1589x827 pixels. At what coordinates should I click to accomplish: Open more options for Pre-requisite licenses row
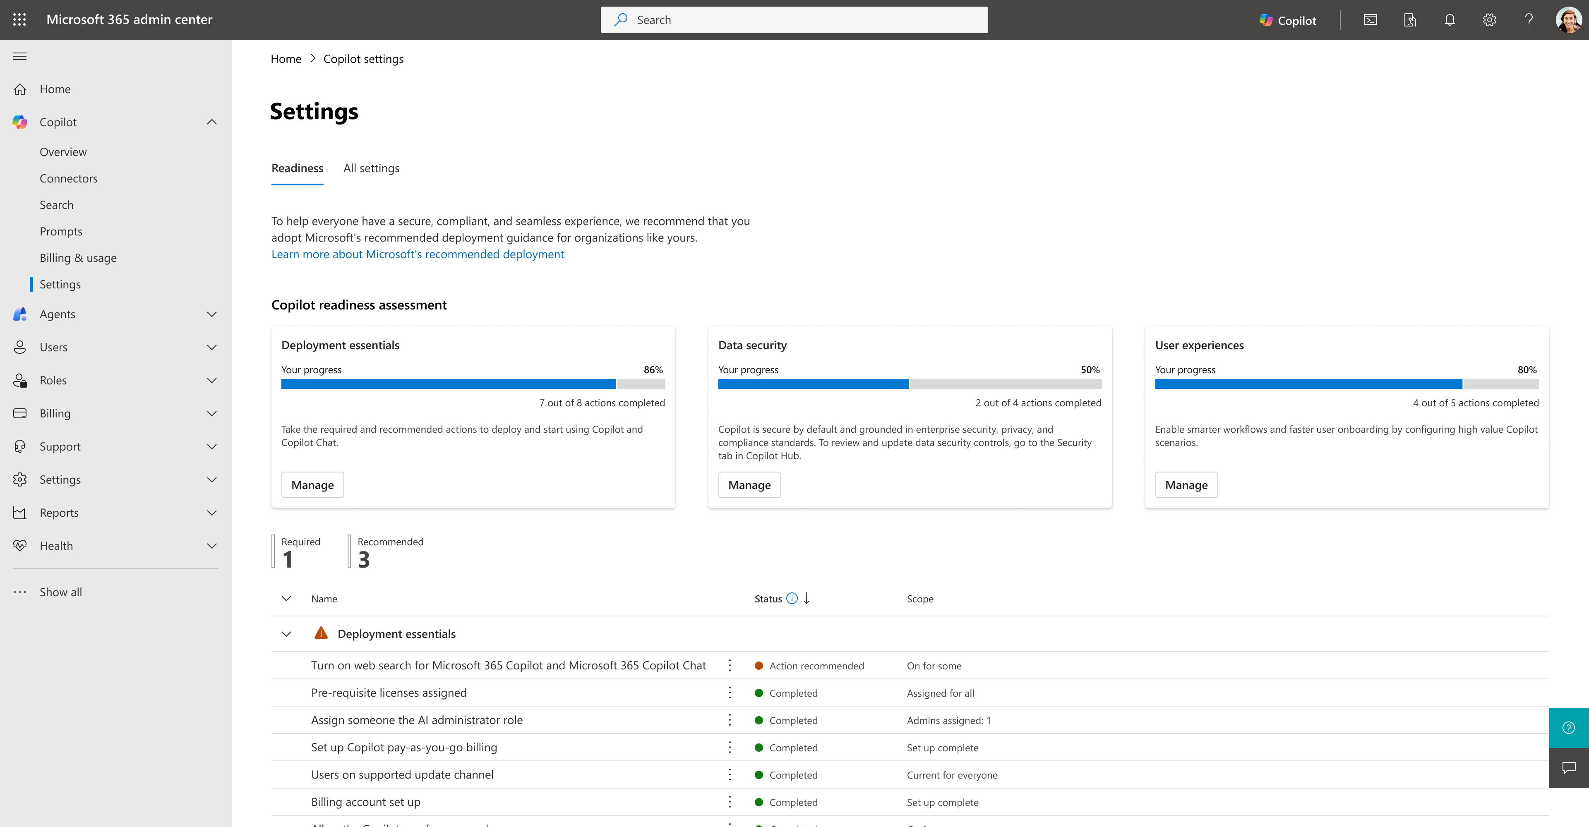pyautogui.click(x=730, y=693)
